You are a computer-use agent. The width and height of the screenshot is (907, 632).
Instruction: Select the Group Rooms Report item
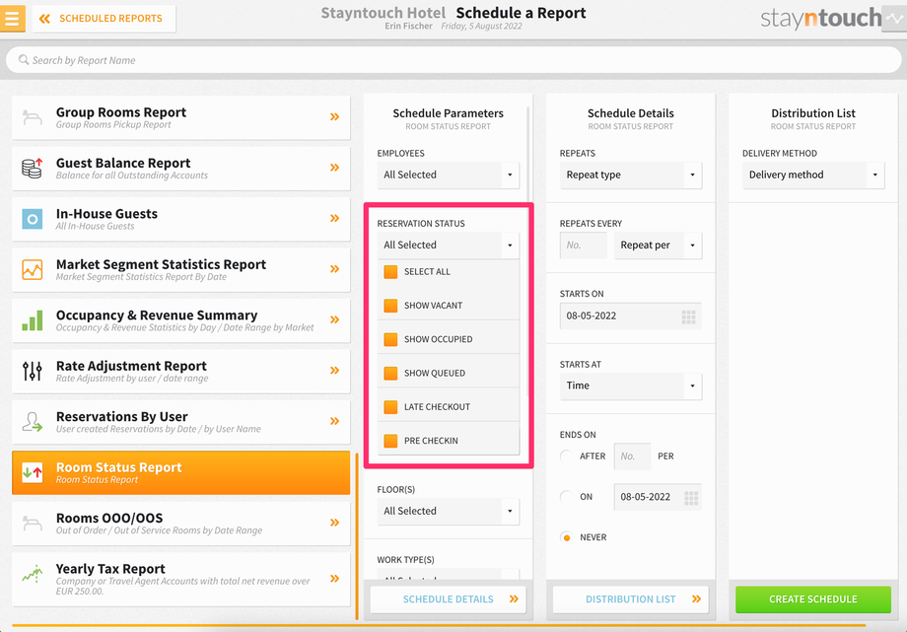pos(181,117)
